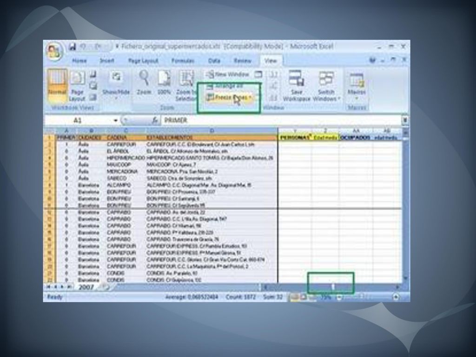Viewport: 476px width, 357px height.
Task: Click the Undo icon in Quick Access Toolbar
Action: pyautogui.click(x=83, y=47)
